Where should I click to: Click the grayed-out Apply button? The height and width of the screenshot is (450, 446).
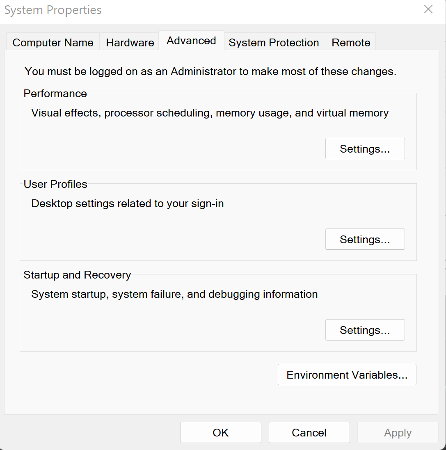[398, 432]
